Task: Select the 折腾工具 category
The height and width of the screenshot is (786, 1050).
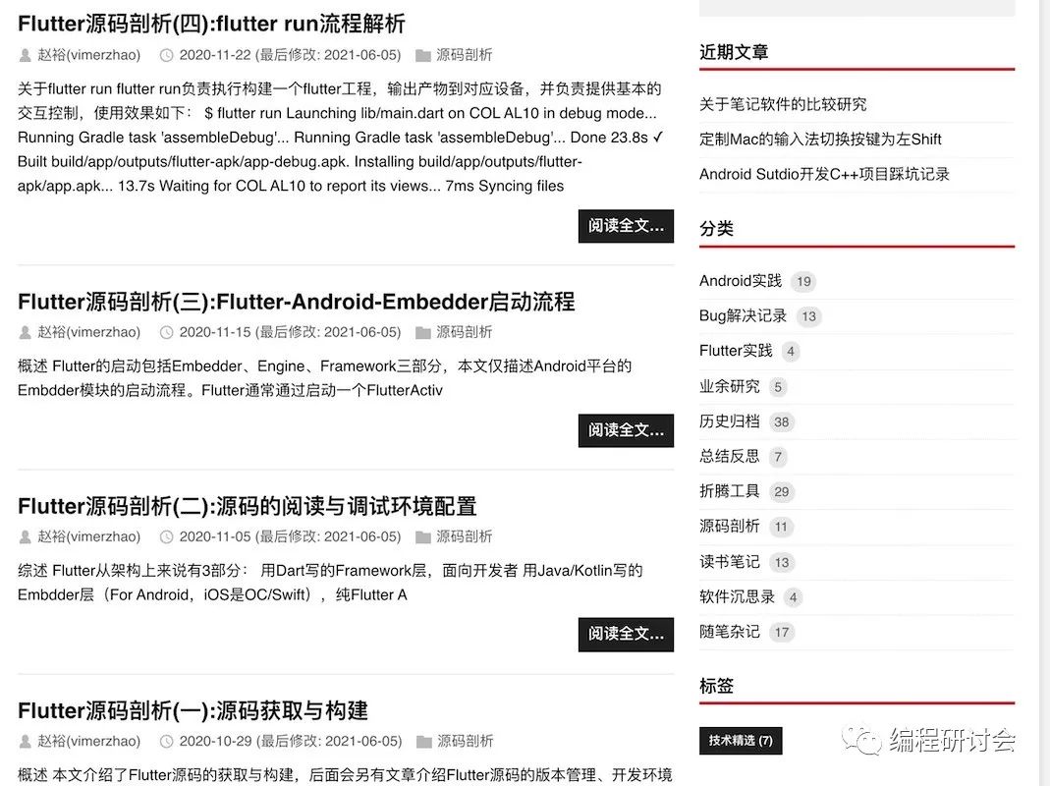Action: [x=729, y=491]
